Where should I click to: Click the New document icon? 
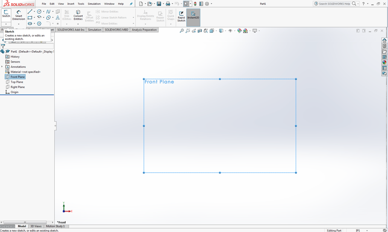pos(141,4)
